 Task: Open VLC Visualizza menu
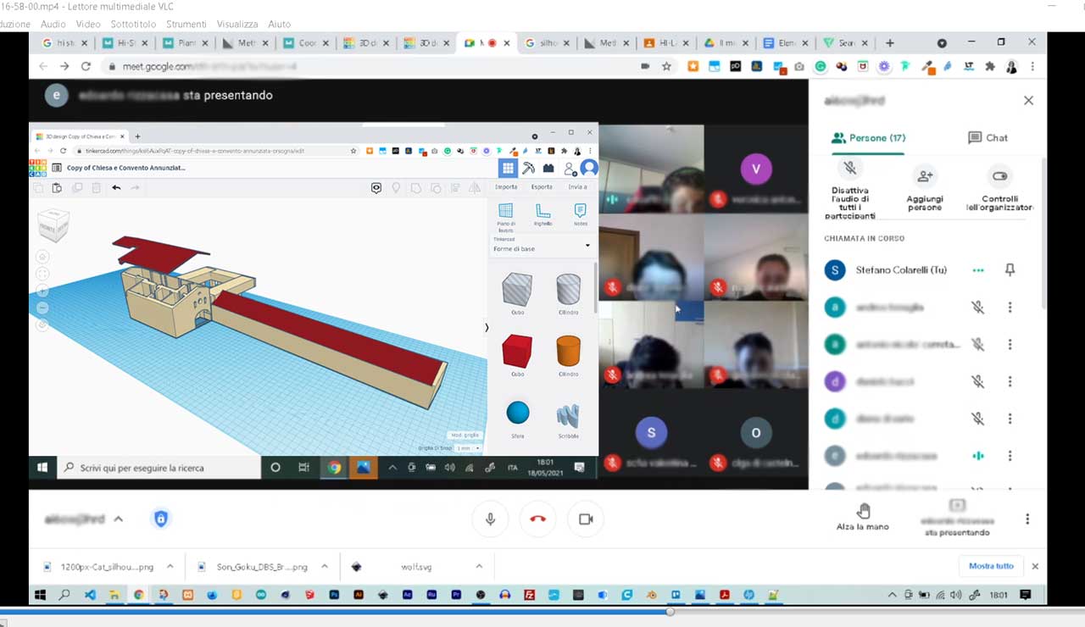click(237, 24)
